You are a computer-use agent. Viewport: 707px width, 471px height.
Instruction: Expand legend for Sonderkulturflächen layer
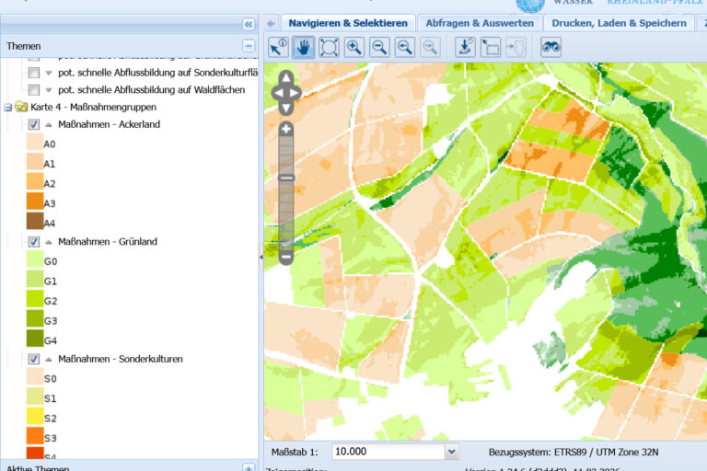[x=49, y=73]
